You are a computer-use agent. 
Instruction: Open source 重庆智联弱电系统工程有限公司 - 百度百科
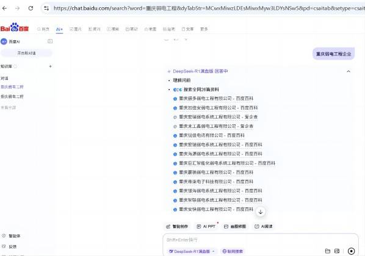[220, 200]
